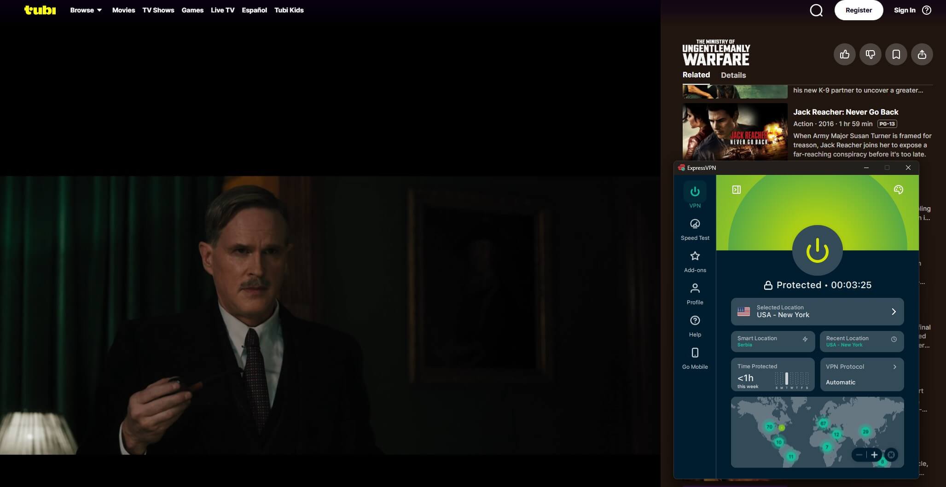The height and width of the screenshot is (487, 946).
Task: Switch to the Related tab
Action: [696, 75]
